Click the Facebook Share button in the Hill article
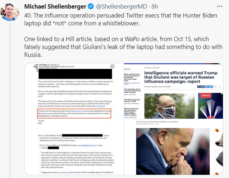 tap(201, 86)
